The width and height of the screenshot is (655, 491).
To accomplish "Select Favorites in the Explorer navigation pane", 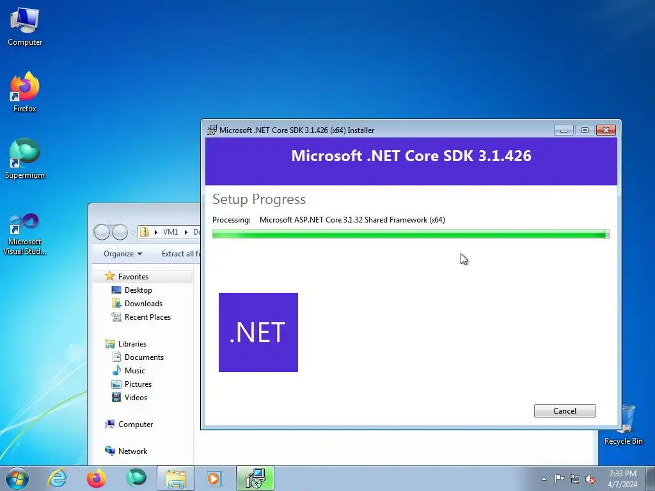I will pos(143,276).
